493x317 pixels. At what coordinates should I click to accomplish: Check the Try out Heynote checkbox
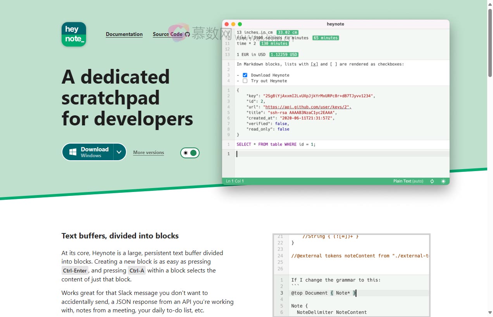pyautogui.click(x=245, y=81)
